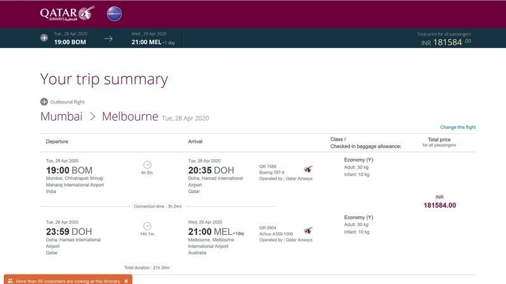This screenshot has width=506, height=284.
Task: Click the oryx logo beside QR 0904
Action: 308,231
